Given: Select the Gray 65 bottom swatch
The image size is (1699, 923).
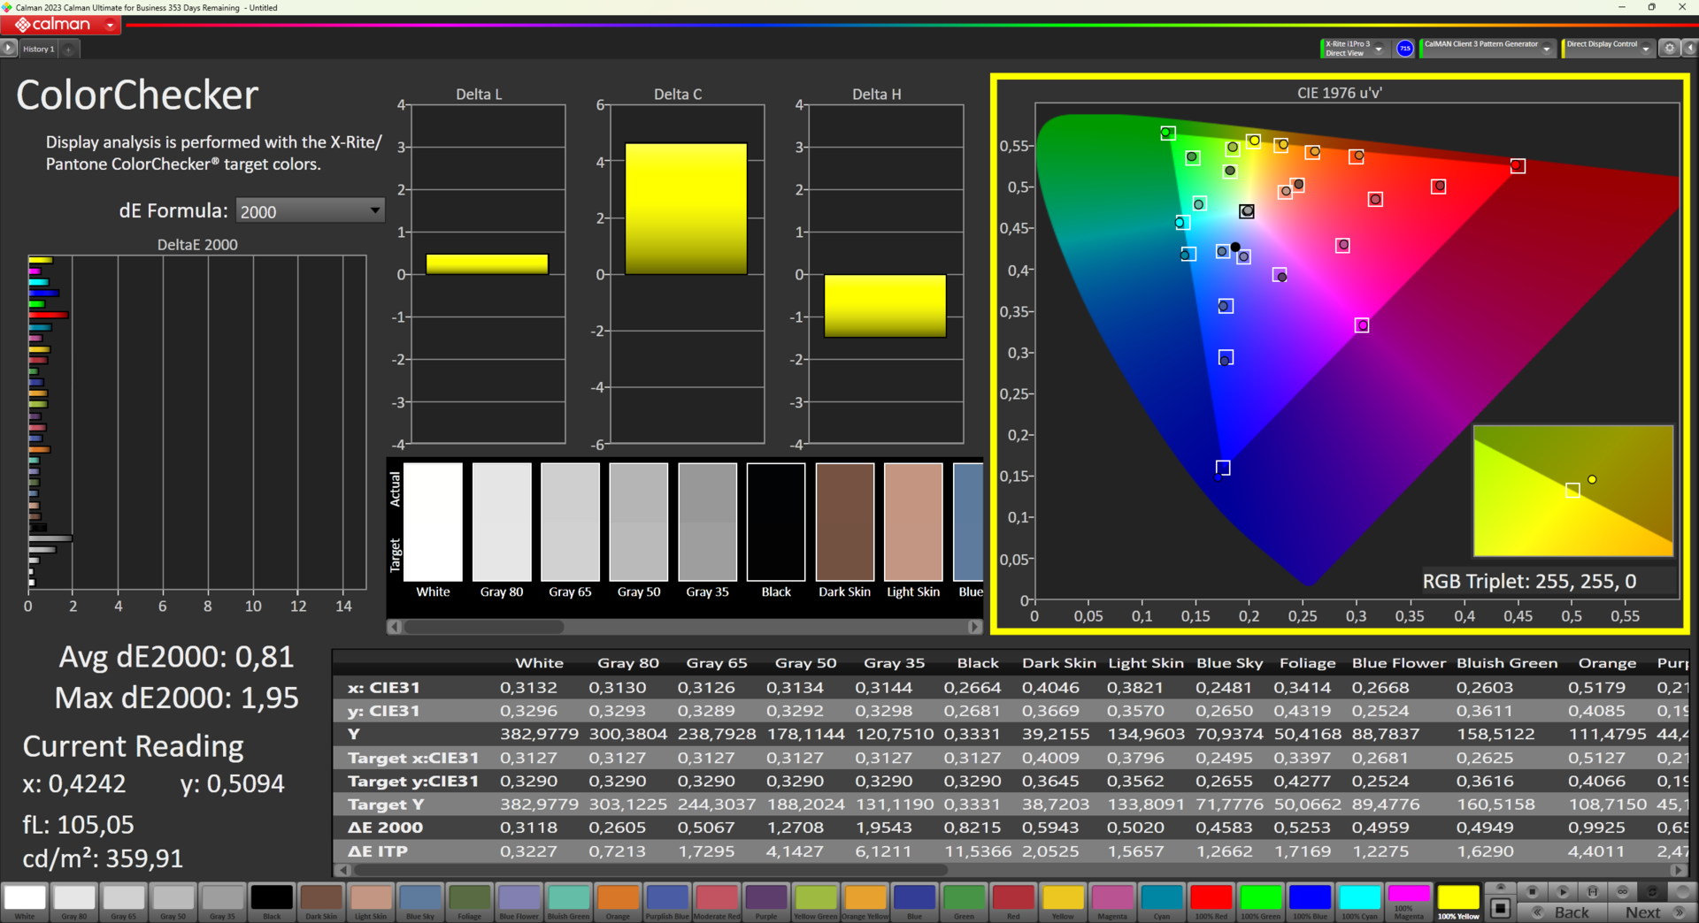Looking at the screenshot, I should (x=124, y=902).
